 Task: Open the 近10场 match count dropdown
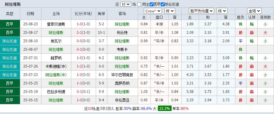(125, 4)
